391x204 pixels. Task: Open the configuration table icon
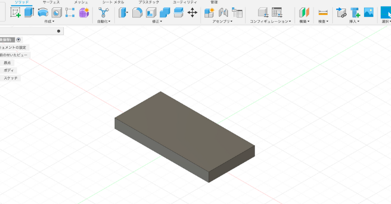(277, 12)
